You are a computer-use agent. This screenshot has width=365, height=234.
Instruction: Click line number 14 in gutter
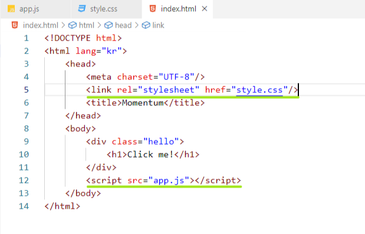24,206
